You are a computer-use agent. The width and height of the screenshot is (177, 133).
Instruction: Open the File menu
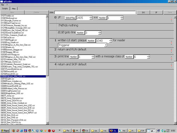[x=2, y=5]
